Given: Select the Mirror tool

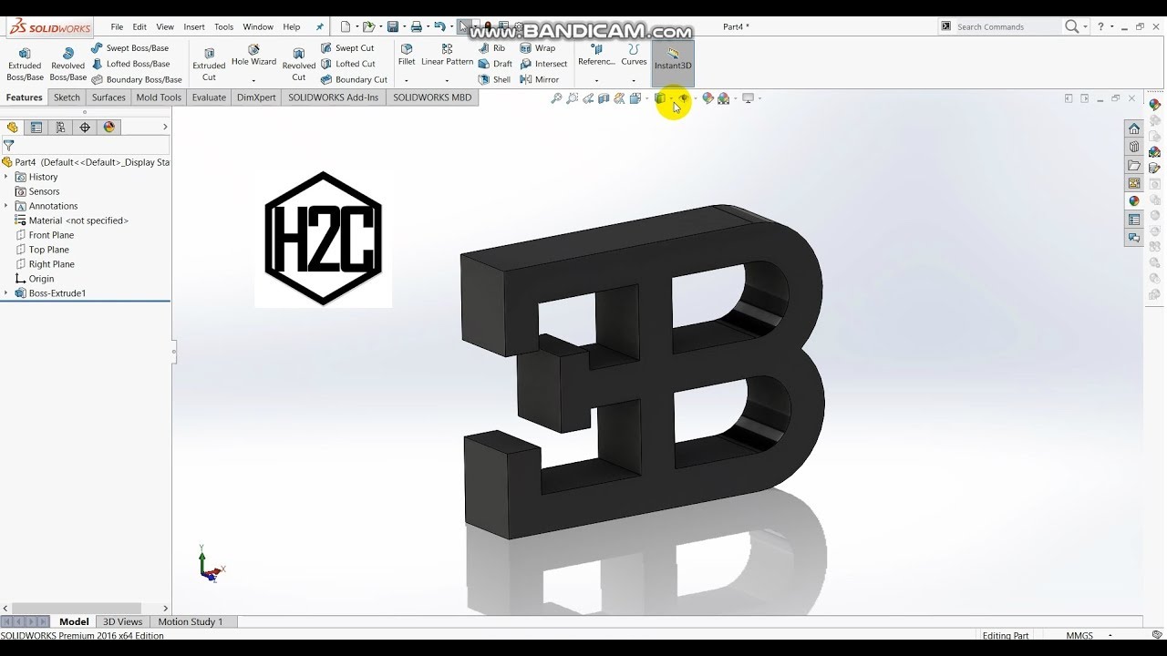Looking at the screenshot, I should (540, 79).
